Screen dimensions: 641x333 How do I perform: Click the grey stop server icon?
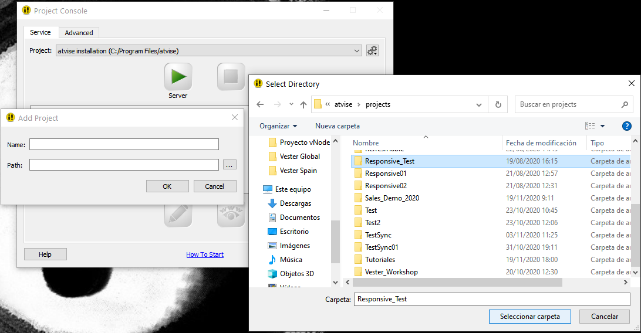pos(231,77)
